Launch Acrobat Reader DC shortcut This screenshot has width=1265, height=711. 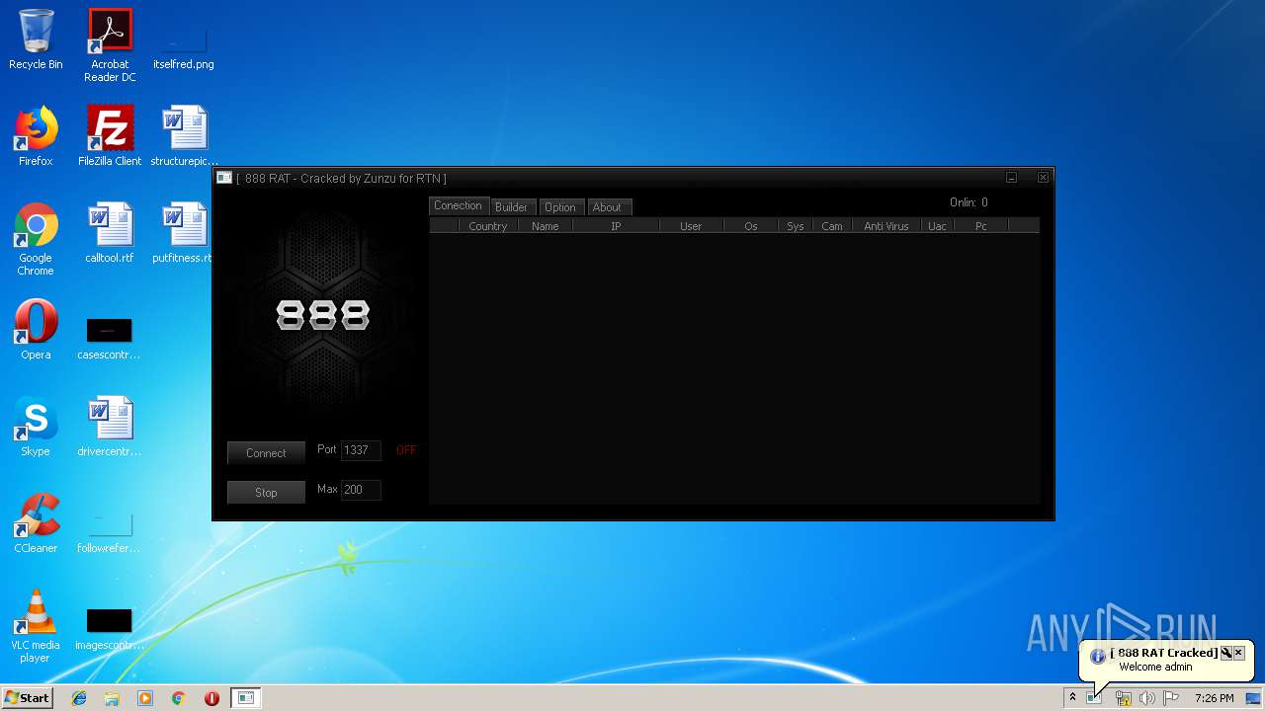(110, 45)
